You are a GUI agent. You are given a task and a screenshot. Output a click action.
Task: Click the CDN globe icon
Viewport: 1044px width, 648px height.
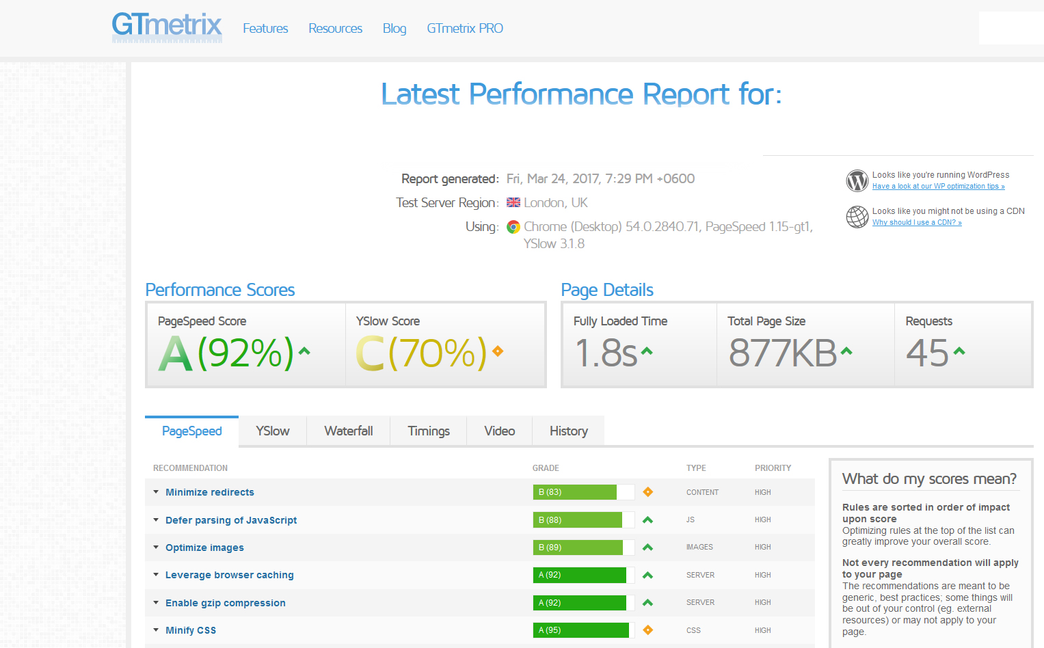coord(857,217)
